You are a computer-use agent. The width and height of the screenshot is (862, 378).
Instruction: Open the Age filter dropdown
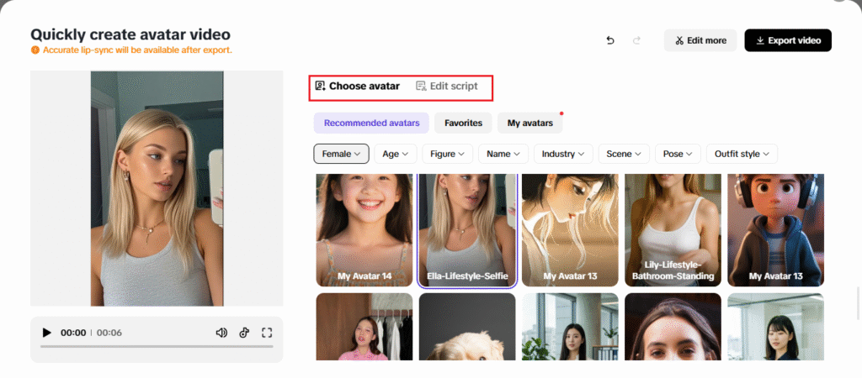(x=396, y=154)
